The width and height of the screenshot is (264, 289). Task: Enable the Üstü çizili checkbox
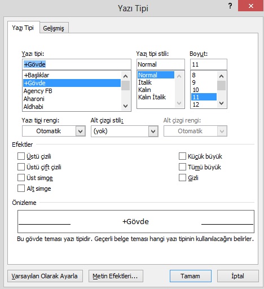(21, 156)
